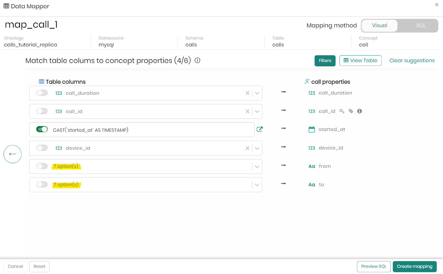Click the info icon next to call_id property
443x274 pixels.
coord(359,111)
